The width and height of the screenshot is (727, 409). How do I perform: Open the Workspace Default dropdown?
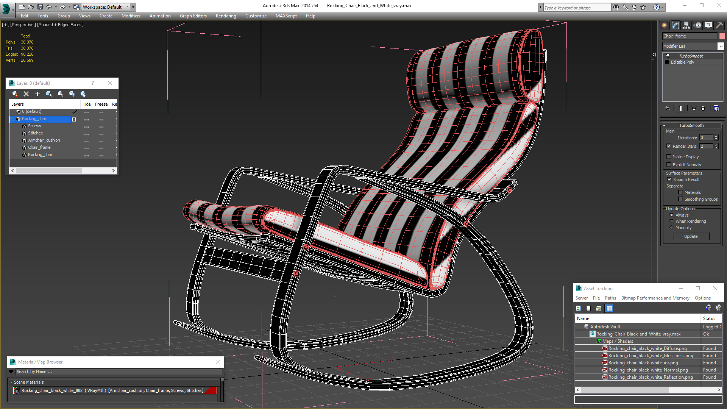pos(128,7)
